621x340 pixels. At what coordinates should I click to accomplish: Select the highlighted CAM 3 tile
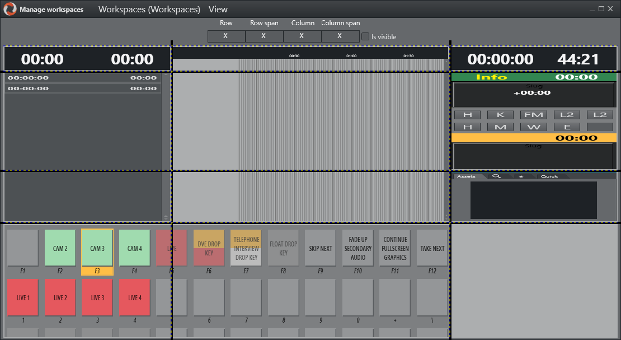pos(97,248)
